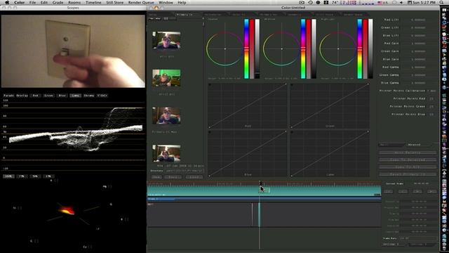Show the Blue channel waveform
The image size is (449, 253).
click(62, 96)
